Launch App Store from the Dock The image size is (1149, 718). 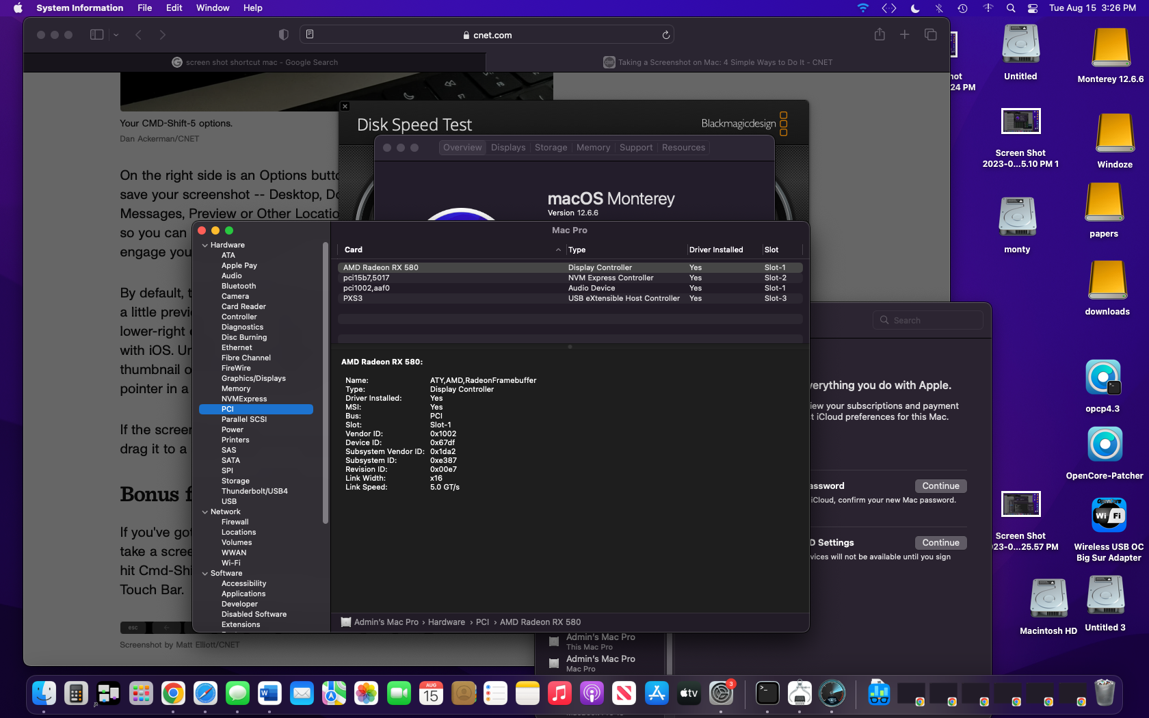[657, 694]
